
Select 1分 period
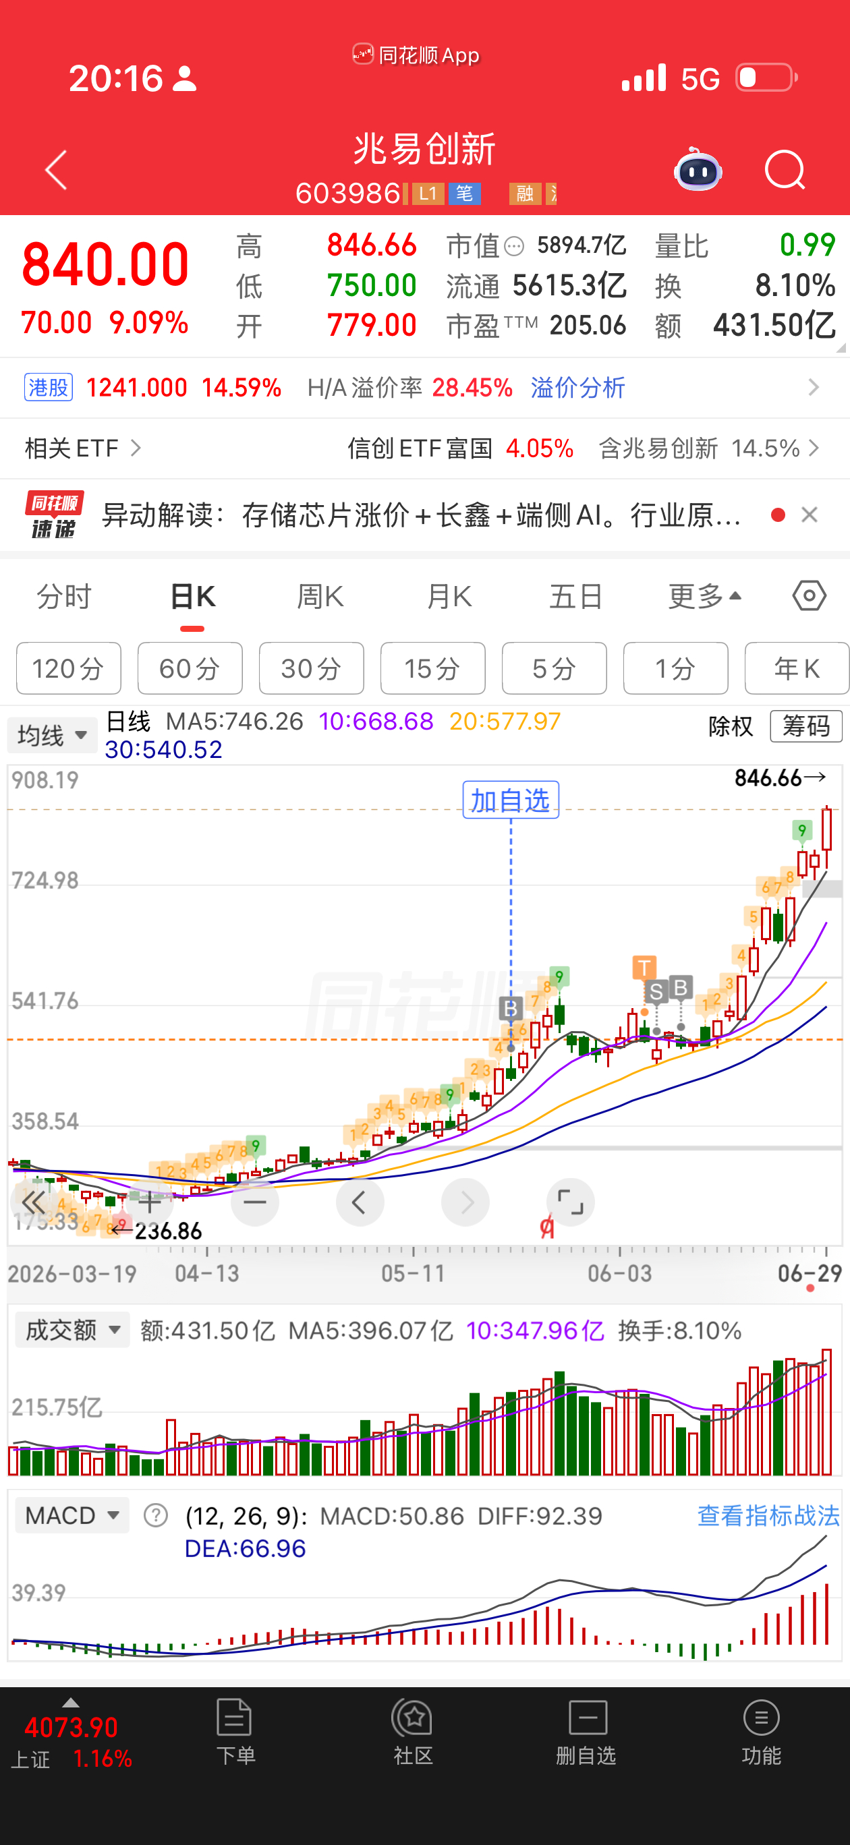tap(676, 668)
